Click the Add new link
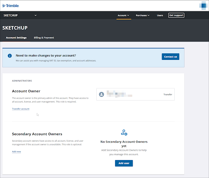 [x=16, y=152]
